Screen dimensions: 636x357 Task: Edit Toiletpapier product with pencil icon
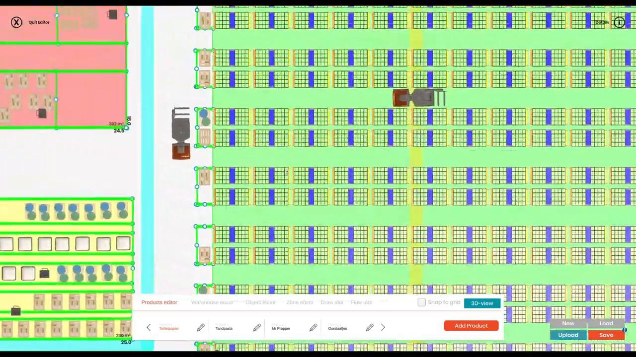pos(201,328)
